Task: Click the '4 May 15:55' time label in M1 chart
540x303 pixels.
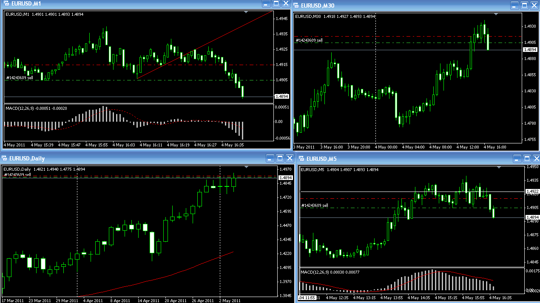Action: pos(97,145)
